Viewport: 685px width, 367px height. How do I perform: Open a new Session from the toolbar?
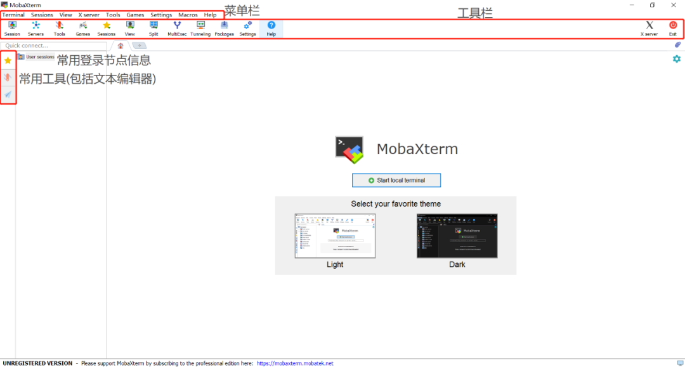click(x=11, y=28)
